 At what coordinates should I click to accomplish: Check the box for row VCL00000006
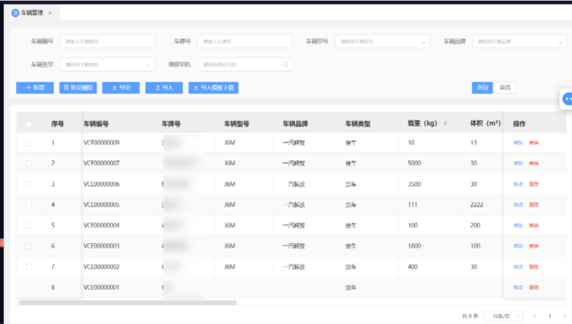pyautogui.click(x=29, y=184)
